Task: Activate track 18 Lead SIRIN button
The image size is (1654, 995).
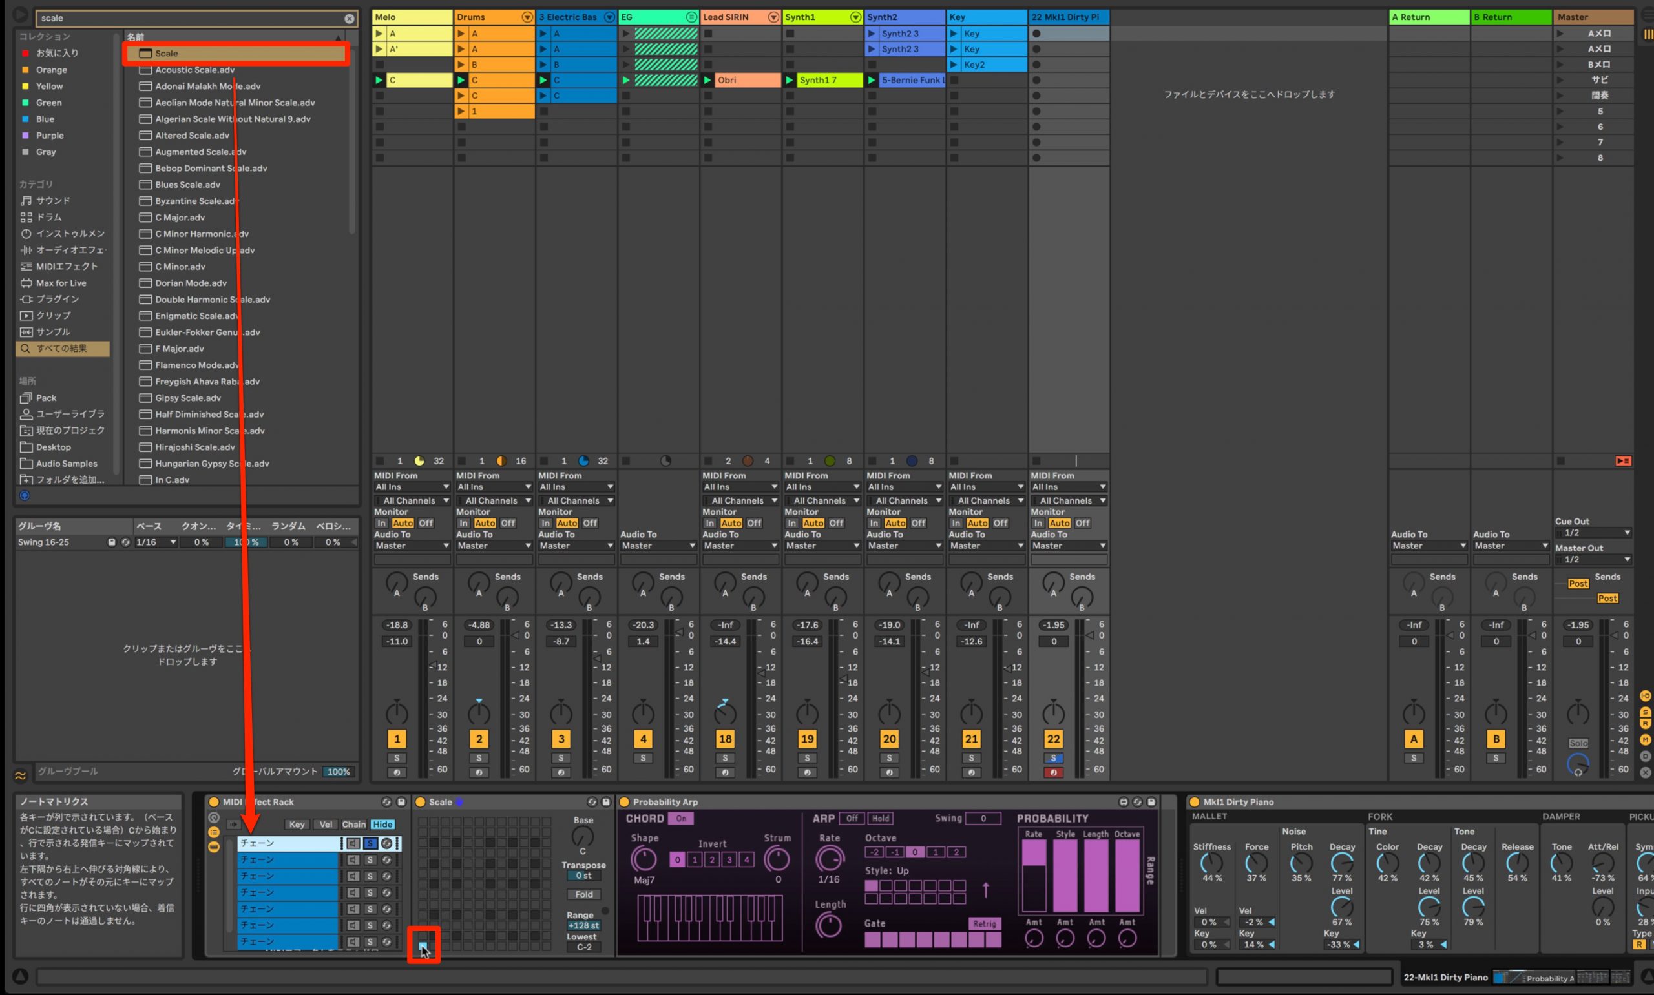Action: pos(725,739)
